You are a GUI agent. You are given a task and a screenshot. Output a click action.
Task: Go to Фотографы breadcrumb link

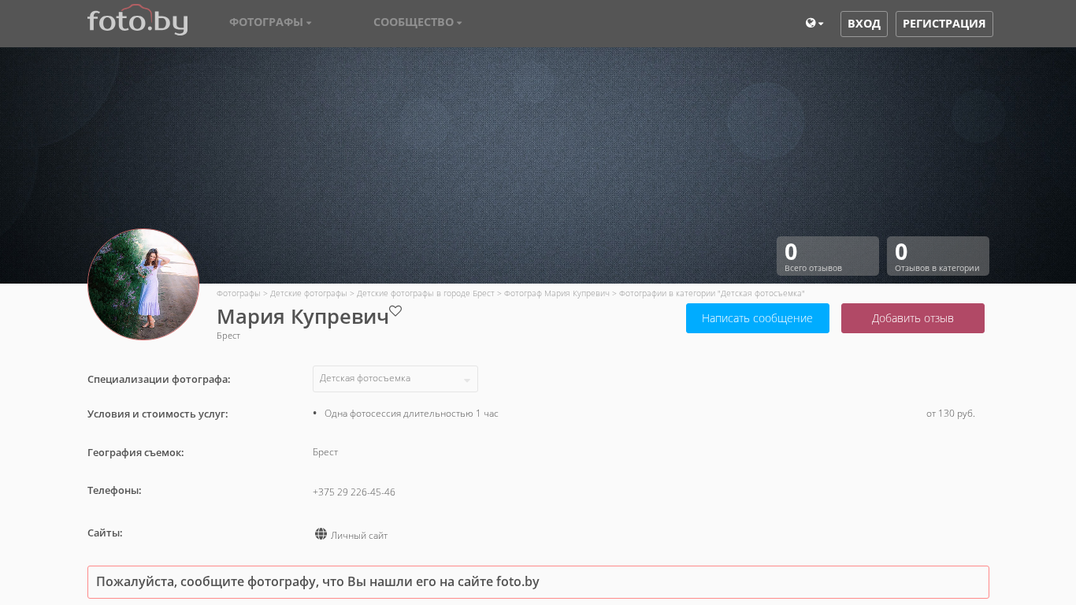[x=238, y=293]
